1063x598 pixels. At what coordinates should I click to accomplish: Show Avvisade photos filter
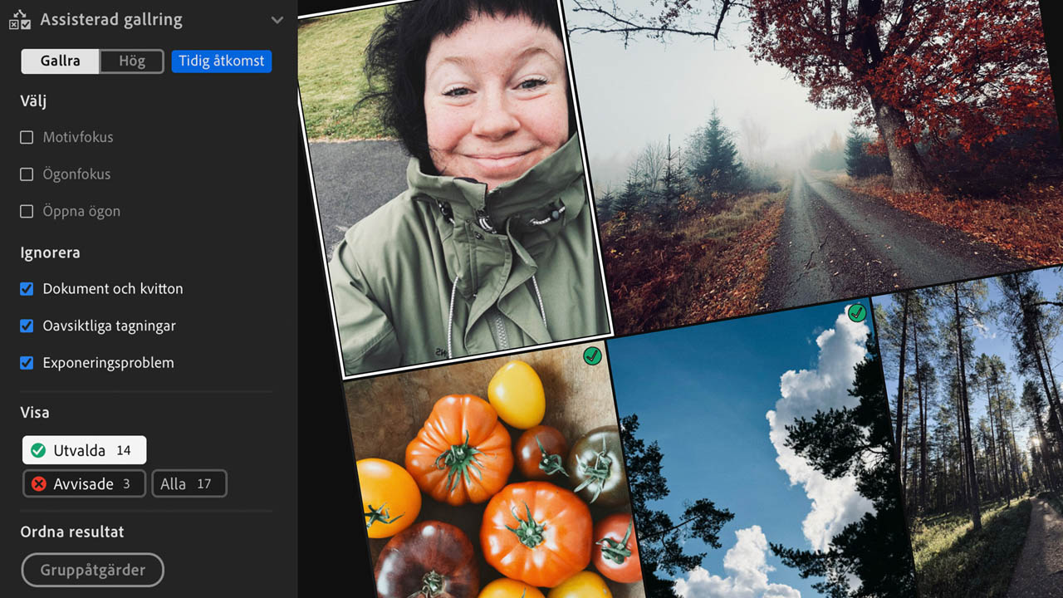[84, 483]
